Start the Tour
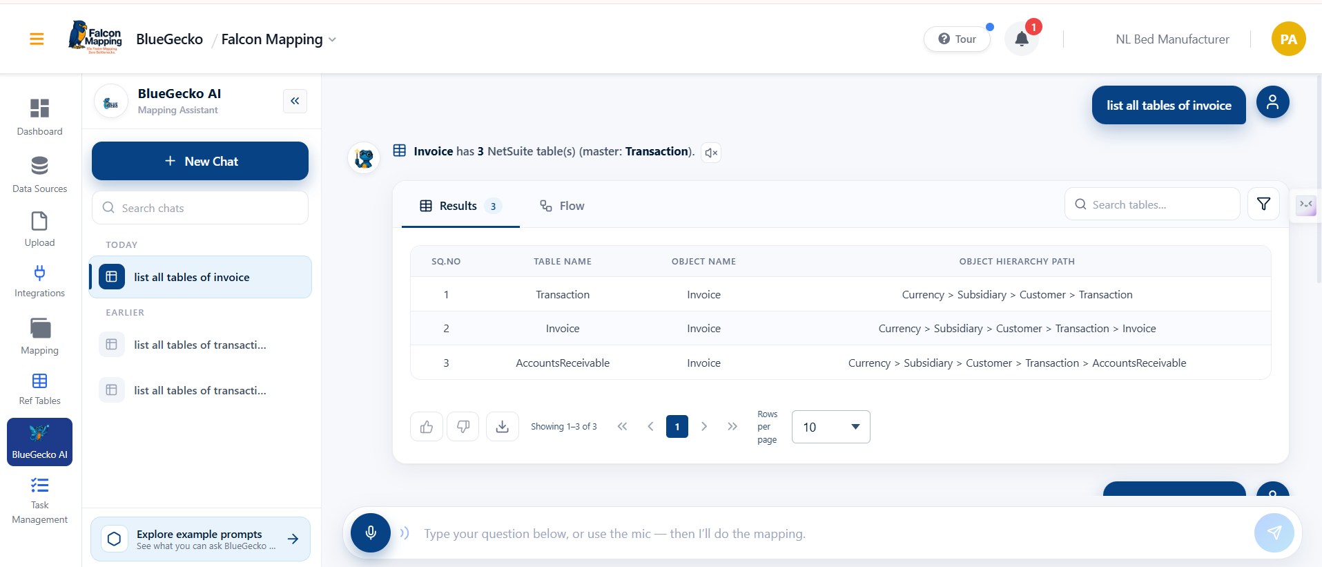 (x=957, y=39)
